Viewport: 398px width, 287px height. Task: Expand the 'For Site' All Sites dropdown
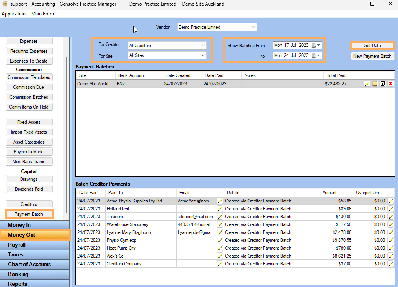(x=204, y=55)
